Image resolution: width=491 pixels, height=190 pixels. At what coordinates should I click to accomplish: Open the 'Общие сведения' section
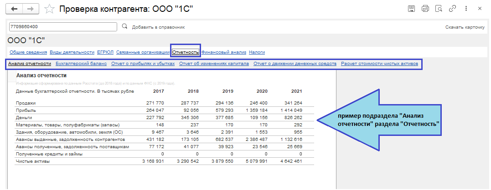(28, 52)
